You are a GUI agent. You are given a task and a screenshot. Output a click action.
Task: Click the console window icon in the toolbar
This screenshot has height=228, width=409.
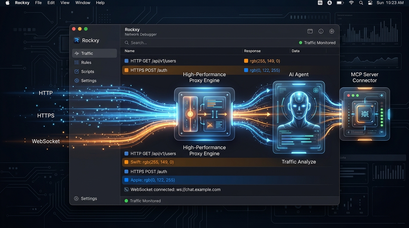tap(310, 31)
